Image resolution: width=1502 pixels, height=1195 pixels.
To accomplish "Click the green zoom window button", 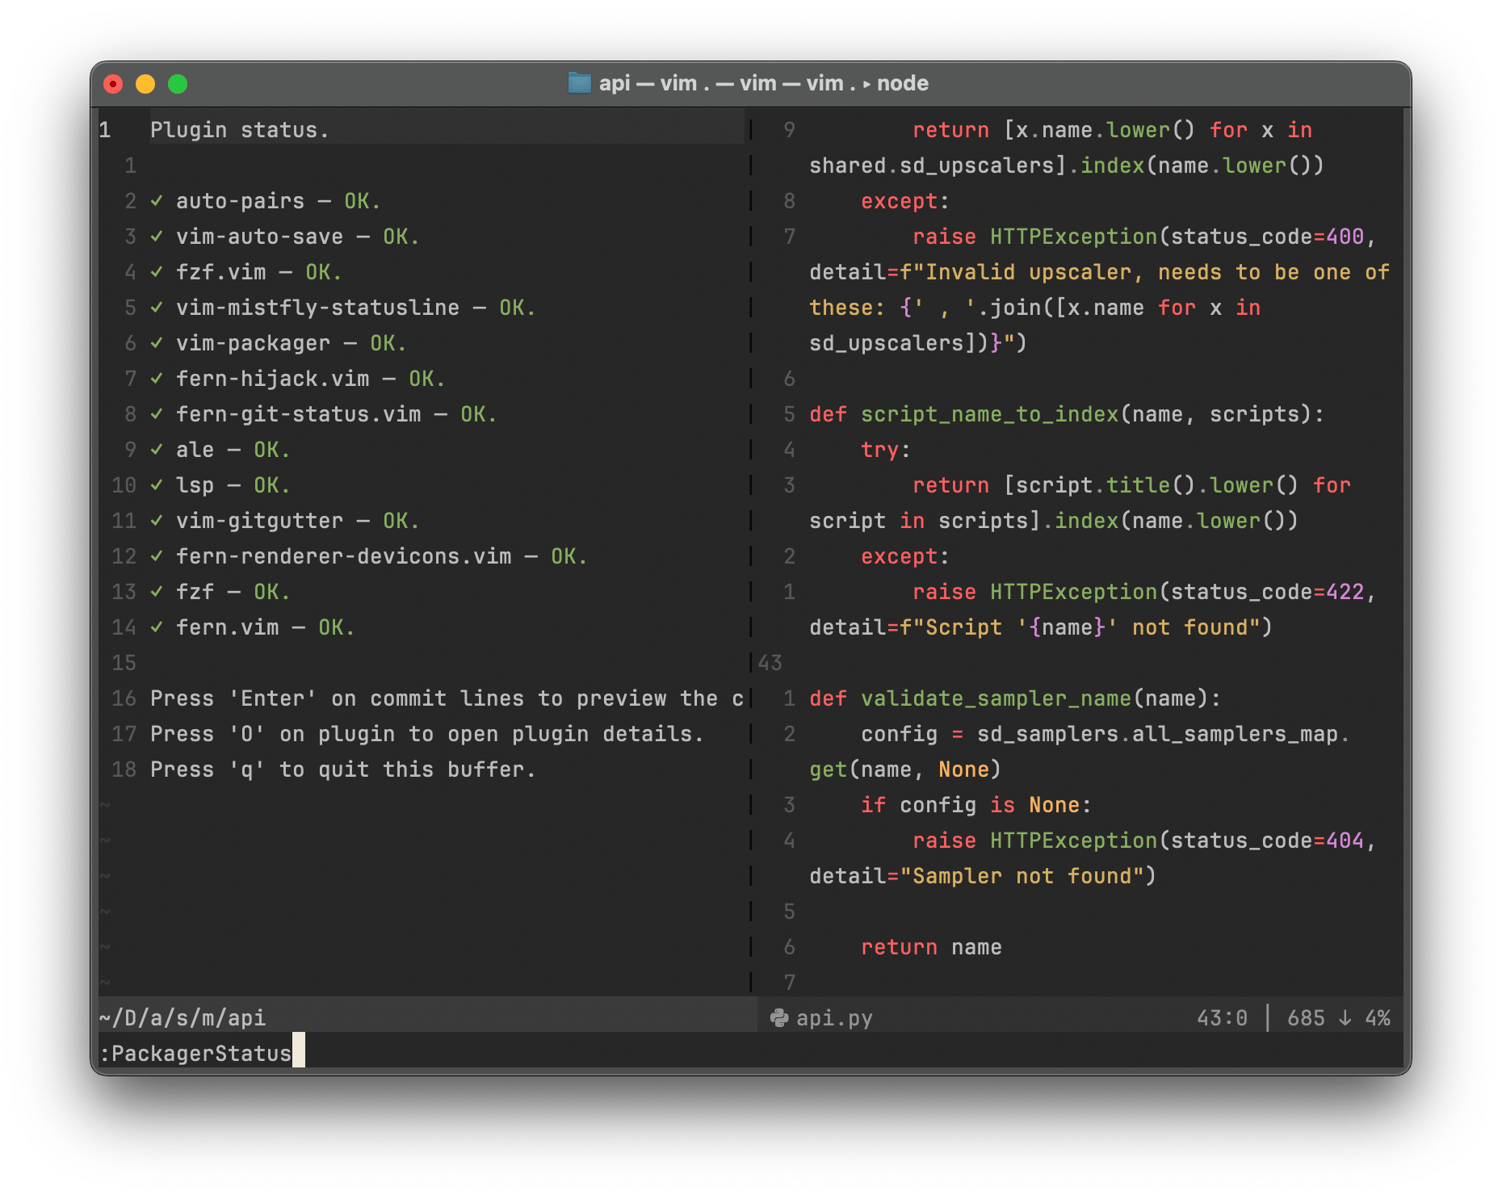I will pos(178,84).
